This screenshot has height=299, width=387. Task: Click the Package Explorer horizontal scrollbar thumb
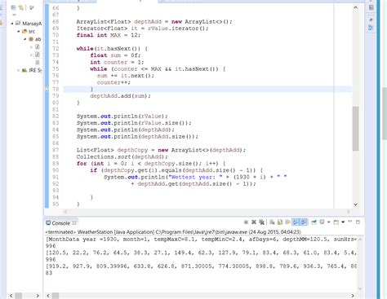[19, 296]
